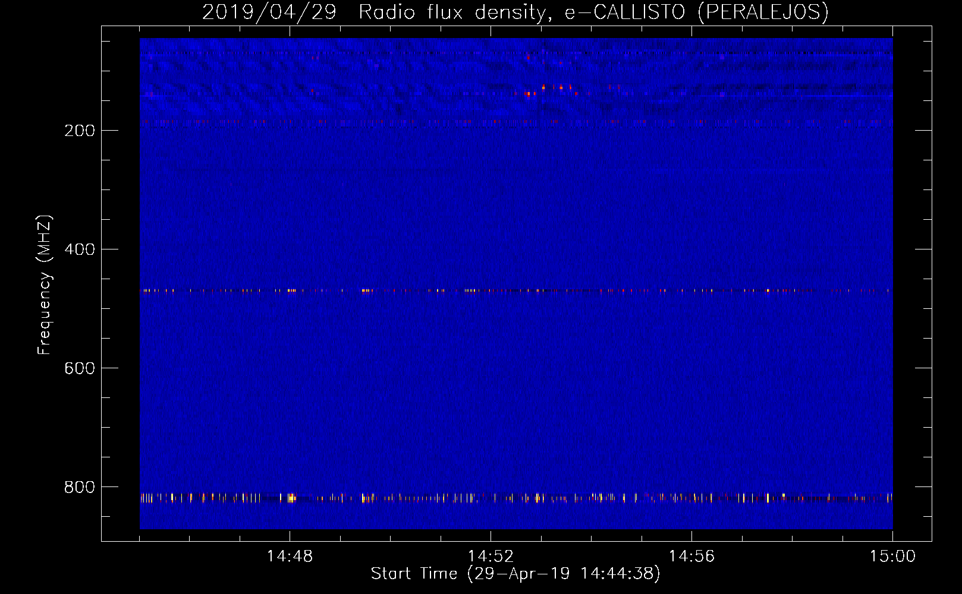Click the 14:56 time tick label
962x594 pixels.
(x=691, y=557)
